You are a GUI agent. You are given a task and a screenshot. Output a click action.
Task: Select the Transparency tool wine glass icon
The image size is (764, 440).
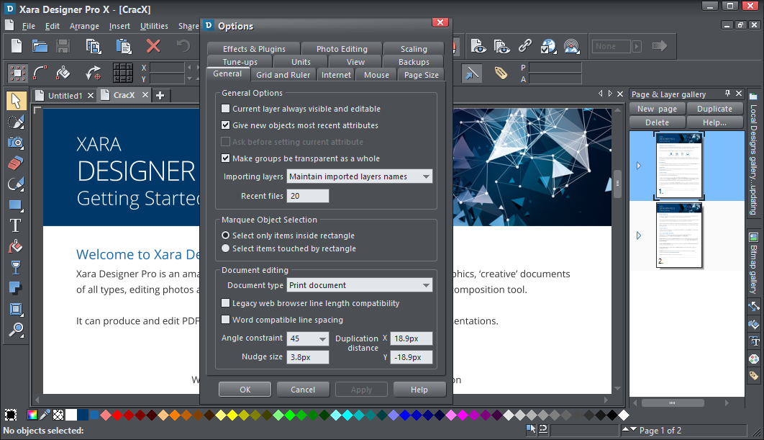[16, 267]
